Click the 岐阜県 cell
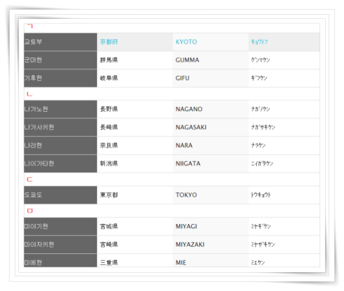The width and height of the screenshot is (344, 291). tap(135, 78)
